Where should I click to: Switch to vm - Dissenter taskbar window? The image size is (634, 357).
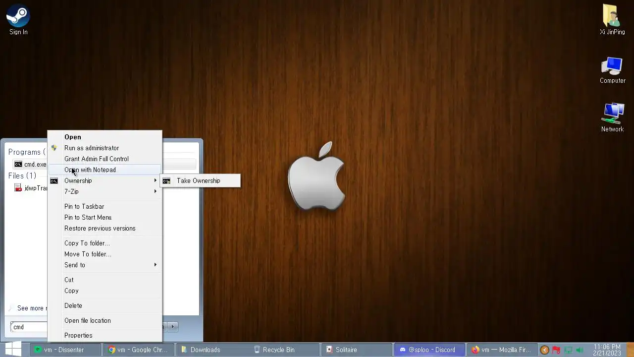point(65,350)
